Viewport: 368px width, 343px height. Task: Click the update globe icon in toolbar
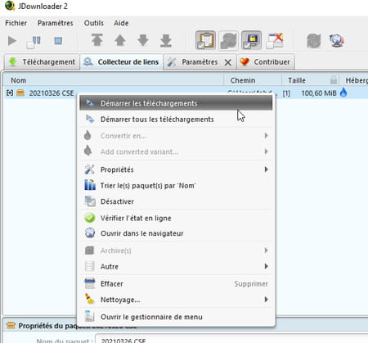point(337,41)
